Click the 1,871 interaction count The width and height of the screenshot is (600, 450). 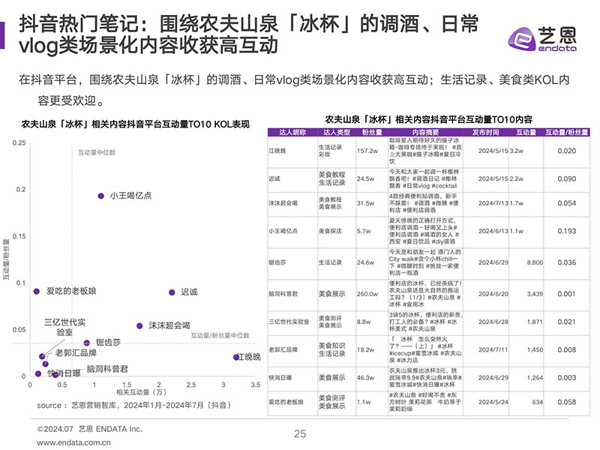[x=535, y=322]
